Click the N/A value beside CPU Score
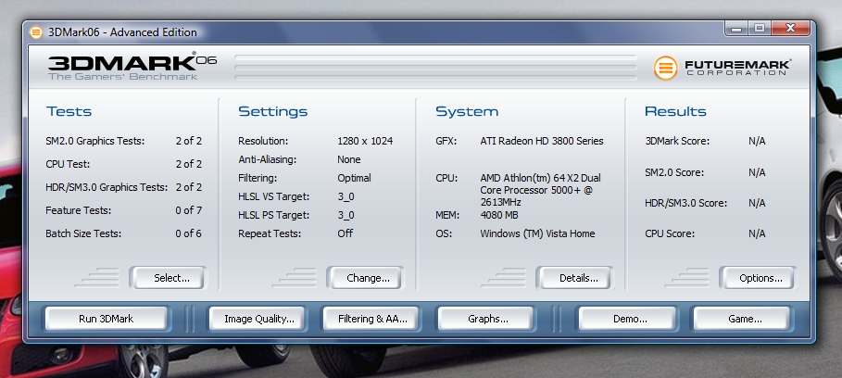 click(x=757, y=233)
